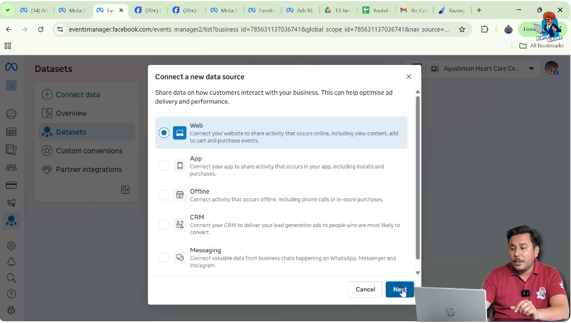Switch to the Ads M browser tab
Viewport: 571px width, 323px height.
coord(300,10)
